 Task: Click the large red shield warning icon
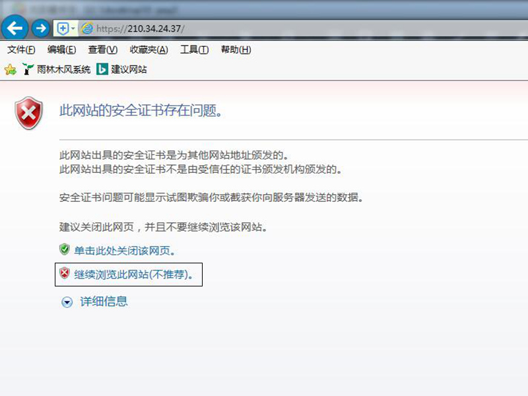click(x=29, y=113)
